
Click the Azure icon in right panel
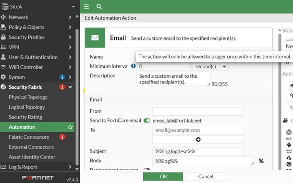click(289, 158)
